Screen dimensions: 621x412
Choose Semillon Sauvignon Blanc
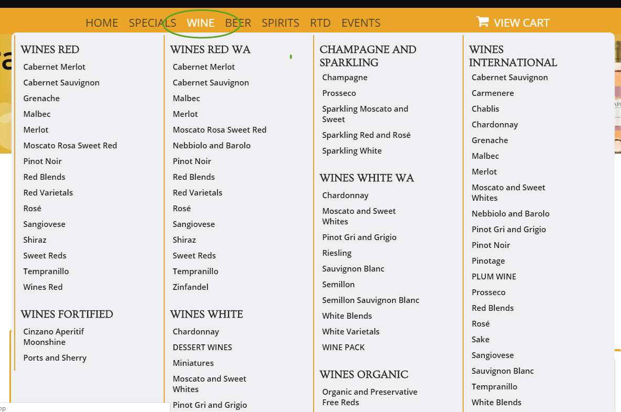[370, 300]
